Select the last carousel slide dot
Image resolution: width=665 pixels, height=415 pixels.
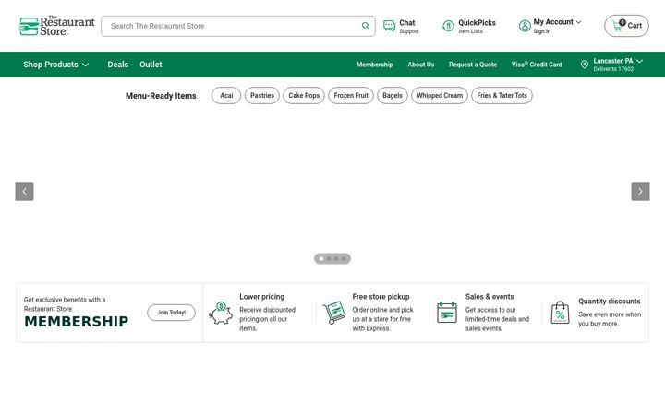[344, 259]
